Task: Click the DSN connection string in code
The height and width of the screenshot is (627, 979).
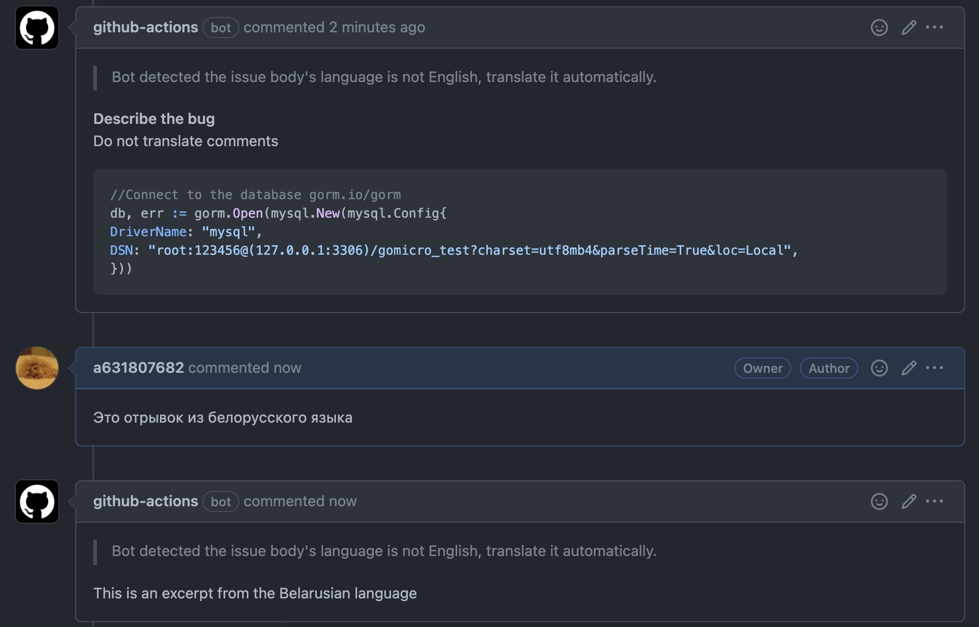Action: point(469,250)
